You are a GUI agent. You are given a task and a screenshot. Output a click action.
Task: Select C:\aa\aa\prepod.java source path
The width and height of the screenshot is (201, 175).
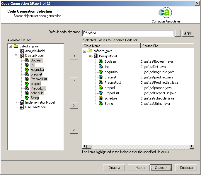click(x=156, y=88)
